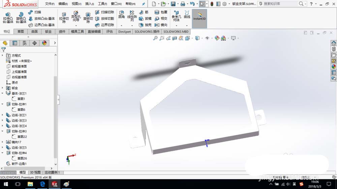Click the Edit Appearance icon in view toolbar
The image size is (337, 189).
[x=217, y=38]
